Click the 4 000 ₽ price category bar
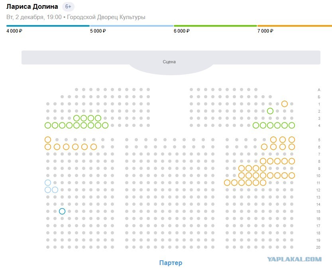Viewport: 332px width, 271px height. pos(48,26)
